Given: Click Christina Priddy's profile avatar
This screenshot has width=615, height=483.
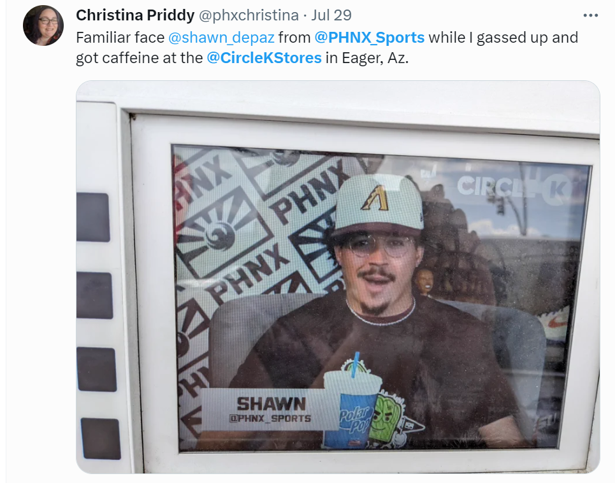Looking at the screenshot, I should click(43, 25).
